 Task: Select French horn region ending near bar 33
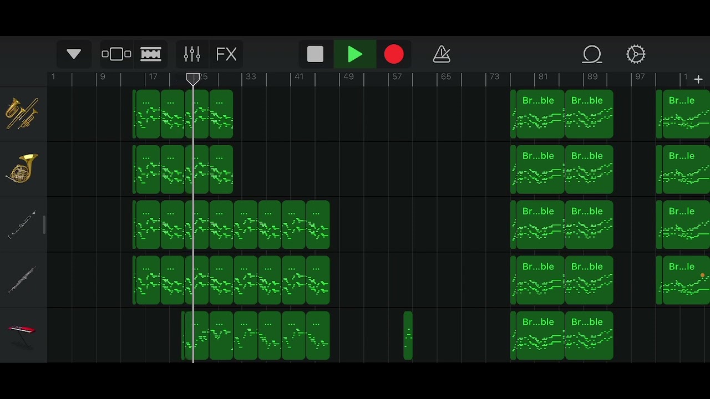221,169
